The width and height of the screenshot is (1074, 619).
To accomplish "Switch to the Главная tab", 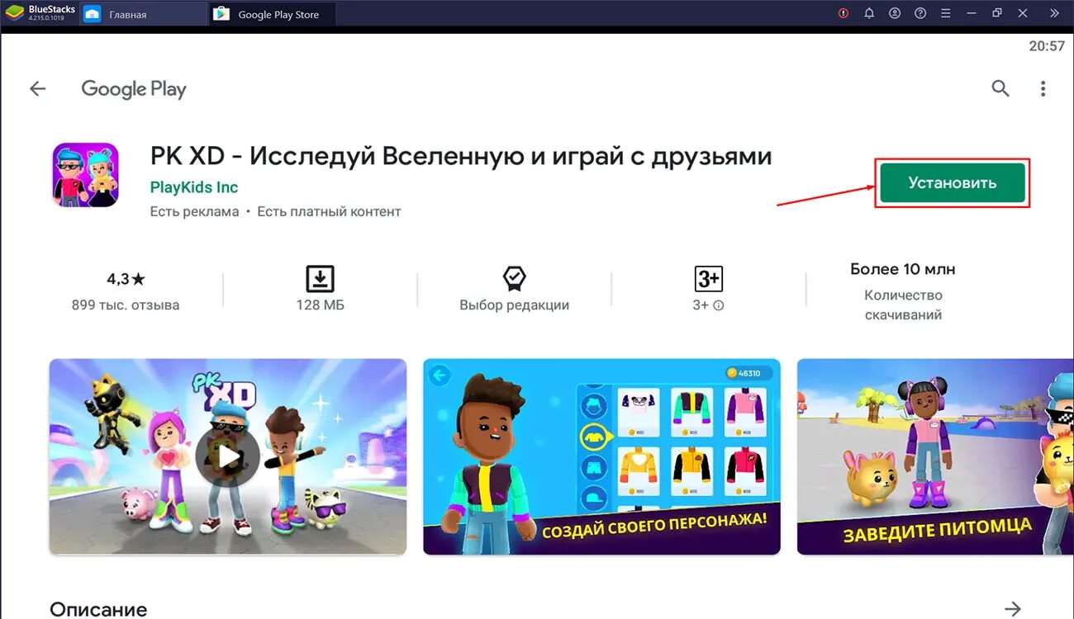I will [142, 14].
